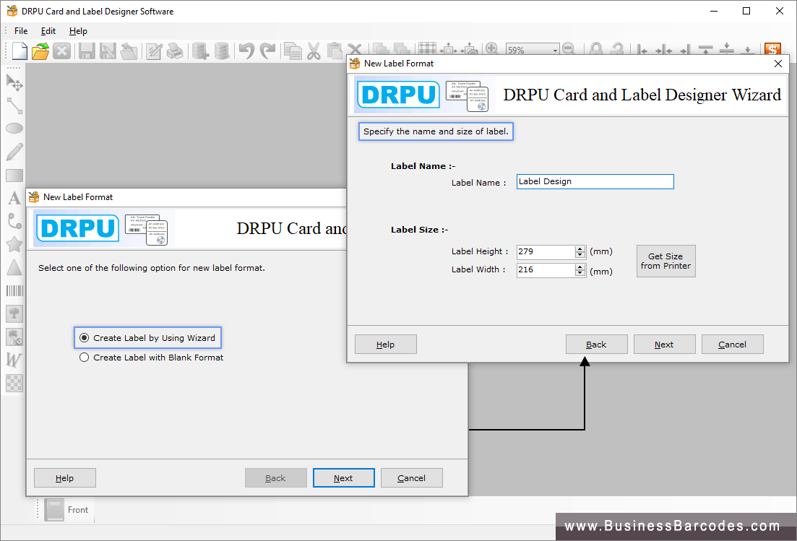Open the Edit menu

48,31
